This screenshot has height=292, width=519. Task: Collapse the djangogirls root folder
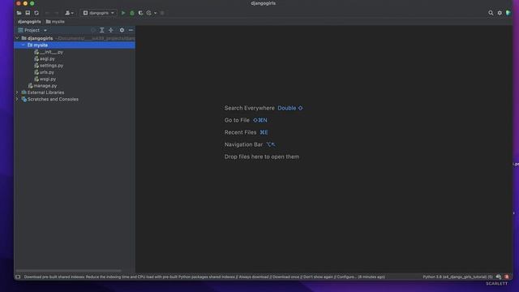[17, 38]
